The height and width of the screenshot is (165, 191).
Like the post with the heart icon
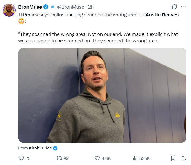[x=97, y=158]
